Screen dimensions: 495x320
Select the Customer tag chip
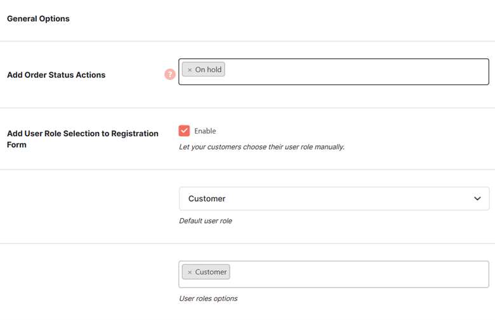coord(206,272)
